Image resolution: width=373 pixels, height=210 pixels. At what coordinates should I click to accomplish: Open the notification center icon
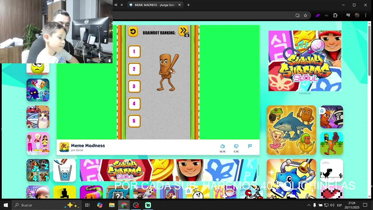point(365,205)
